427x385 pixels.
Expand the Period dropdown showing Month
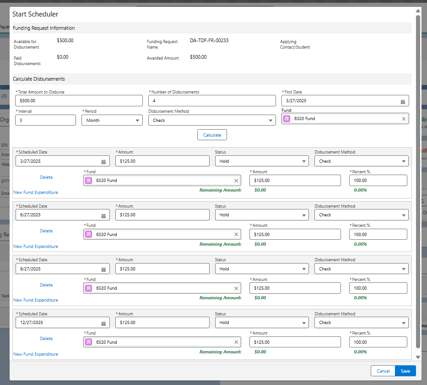pos(112,120)
